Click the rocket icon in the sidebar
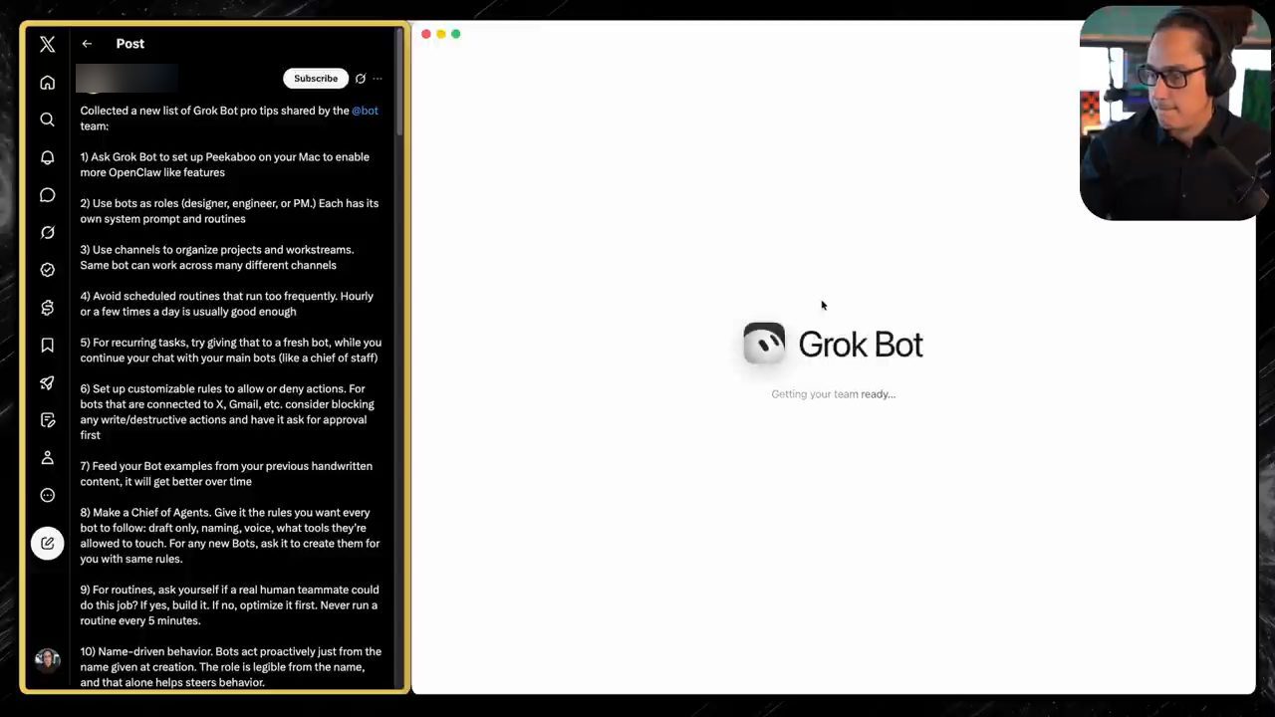Screen dimensions: 1275x717 click(47, 382)
